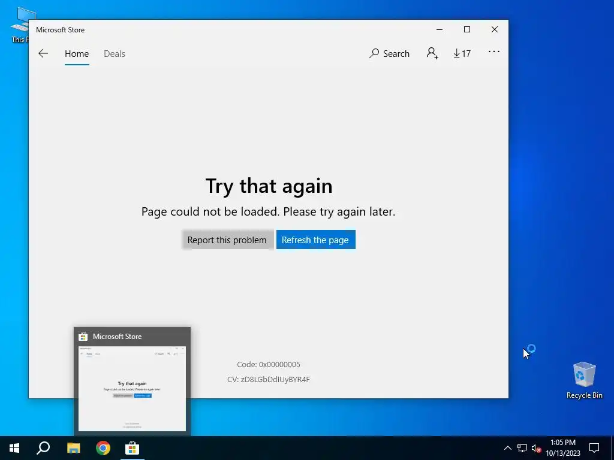
Task: Select the This PC desktop icon
Action: (x=20, y=25)
